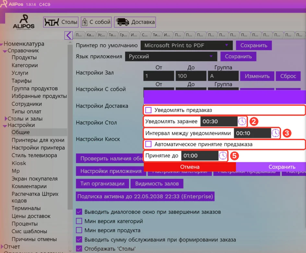Open Столы tables mode
Viewport: 306px width, 253px height.
pyautogui.click(x=61, y=22)
